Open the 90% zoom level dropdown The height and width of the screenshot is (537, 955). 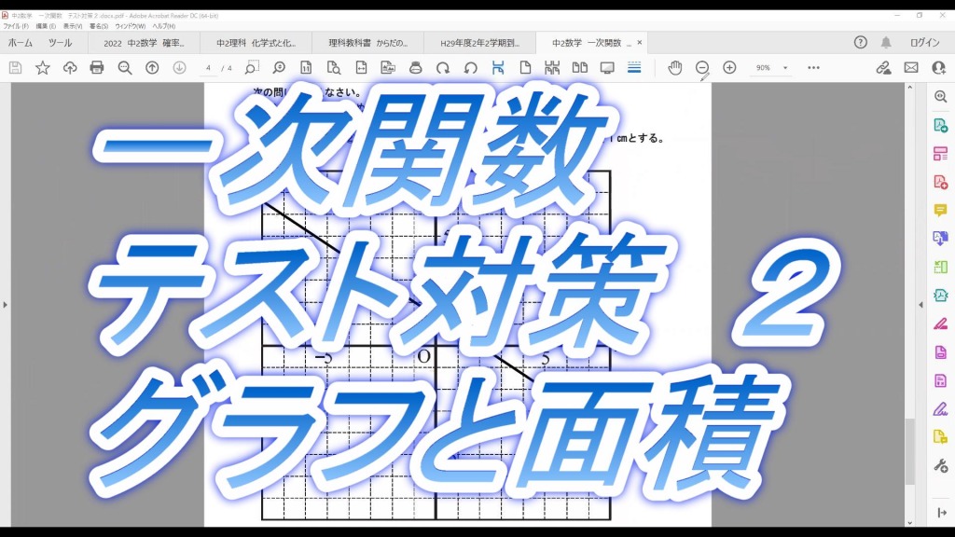click(785, 68)
